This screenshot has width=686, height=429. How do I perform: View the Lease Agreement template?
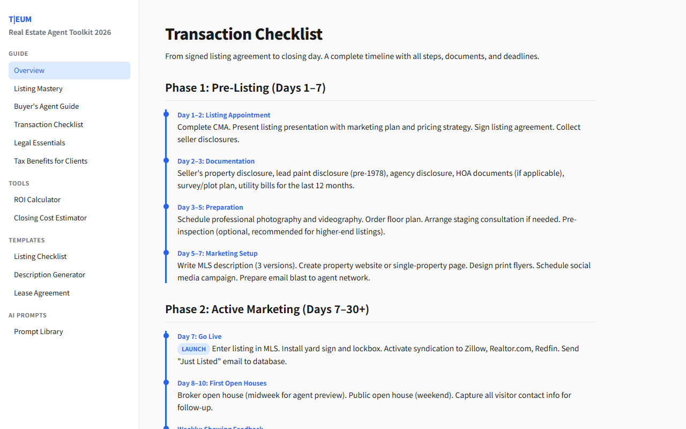[42, 292]
